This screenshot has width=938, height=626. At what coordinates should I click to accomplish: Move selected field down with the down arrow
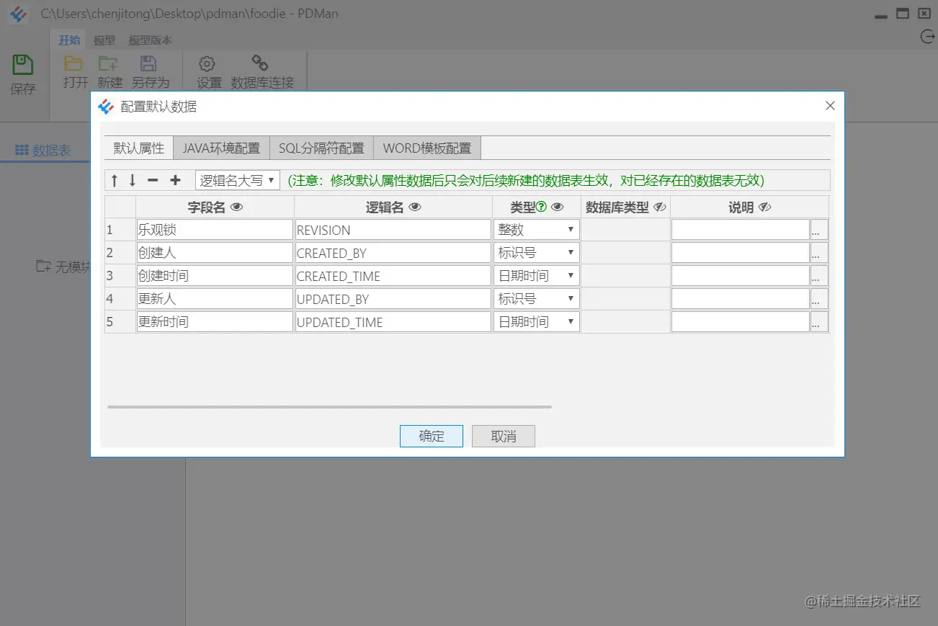[133, 180]
